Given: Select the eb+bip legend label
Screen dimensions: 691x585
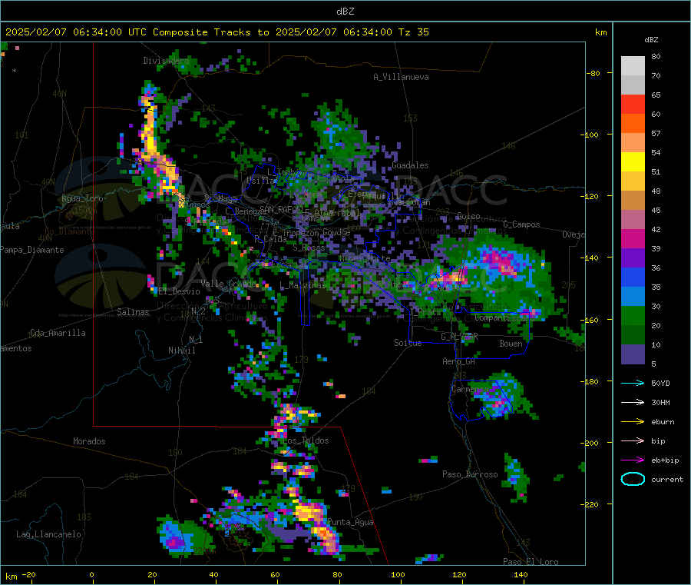Looking at the screenshot, I should point(665,460).
